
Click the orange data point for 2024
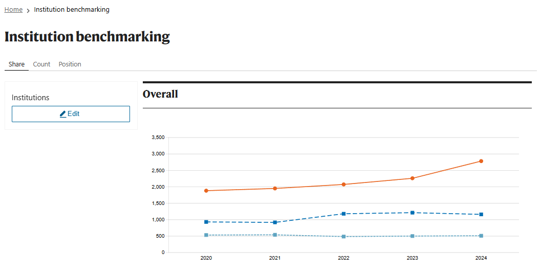coord(481,162)
